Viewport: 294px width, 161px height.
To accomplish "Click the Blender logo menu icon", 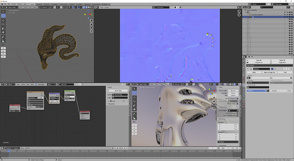I will coord(2,4).
